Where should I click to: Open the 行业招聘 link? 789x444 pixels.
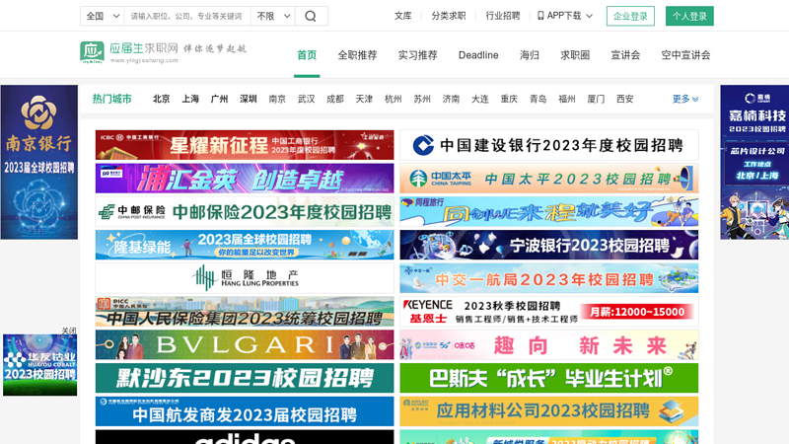pyautogui.click(x=503, y=16)
